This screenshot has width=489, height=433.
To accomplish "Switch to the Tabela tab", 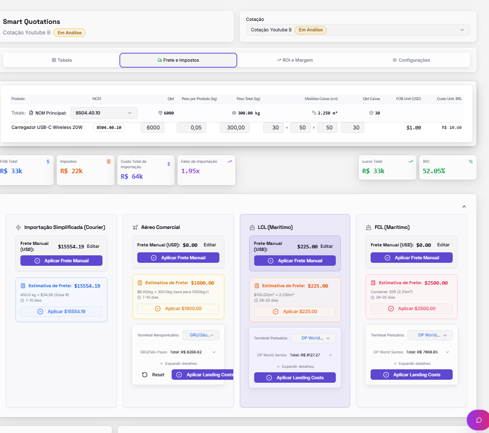I will pyautogui.click(x=62, y=60).
